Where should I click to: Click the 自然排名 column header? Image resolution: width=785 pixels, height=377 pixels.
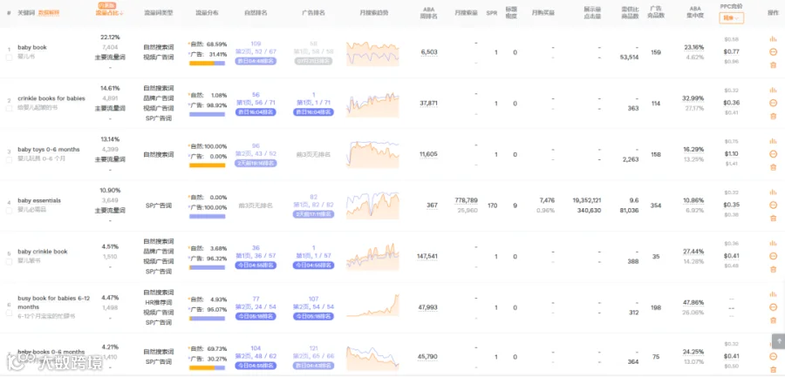pos(256,12)
